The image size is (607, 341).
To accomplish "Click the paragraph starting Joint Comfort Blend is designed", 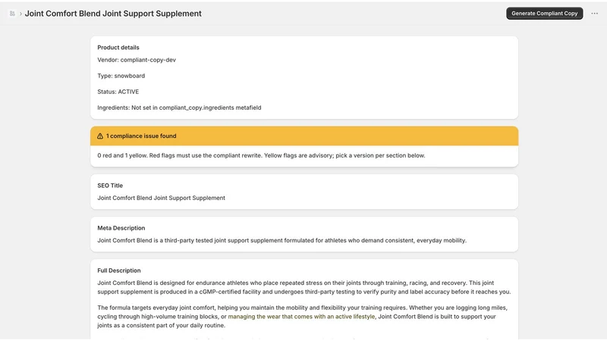I will pyautogui.click(x=304, y=287).
